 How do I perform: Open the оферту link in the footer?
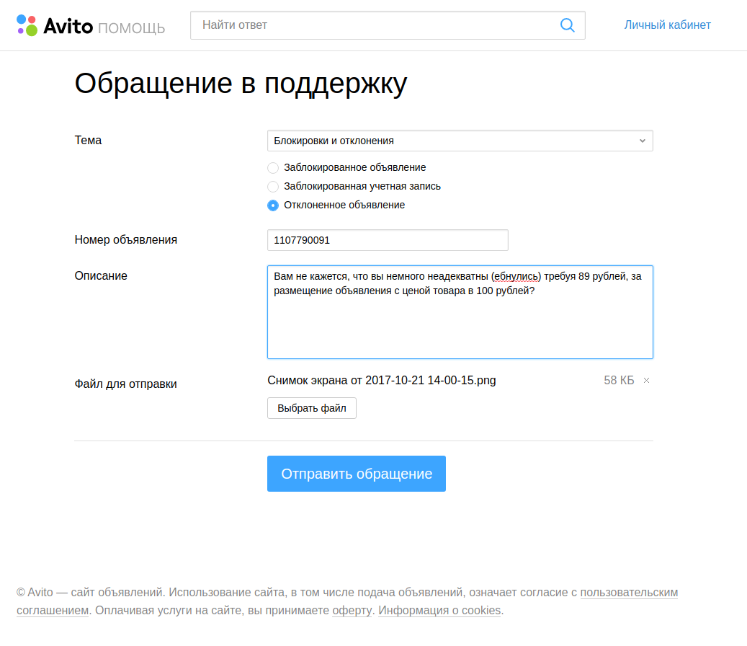tap(352, 611)
